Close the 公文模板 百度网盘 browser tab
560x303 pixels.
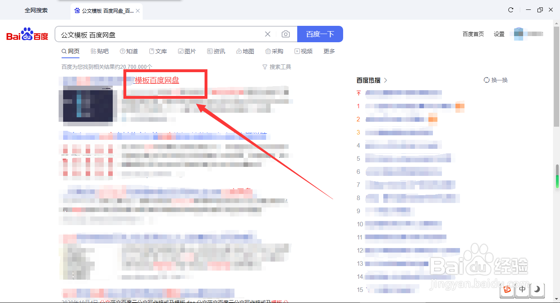(138, 11)
